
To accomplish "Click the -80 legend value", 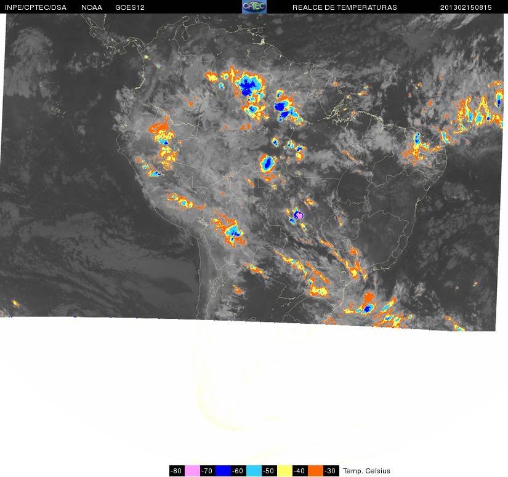I will tap(177, 471).
